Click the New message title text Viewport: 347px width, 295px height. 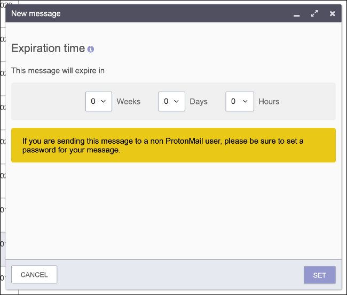[36, 13]
